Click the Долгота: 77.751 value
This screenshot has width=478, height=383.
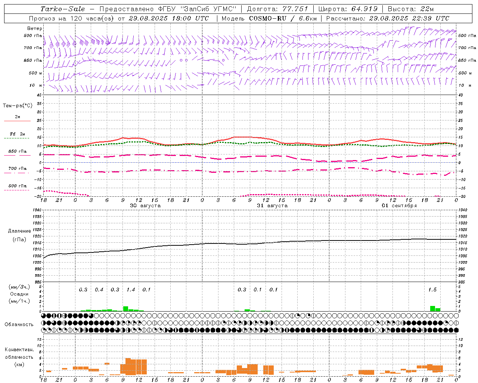(x=278, y=9)
